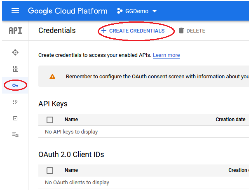Toggle select-all checkbox for API Keys
This screenshot has width=251, height=190.
[50, 120]
